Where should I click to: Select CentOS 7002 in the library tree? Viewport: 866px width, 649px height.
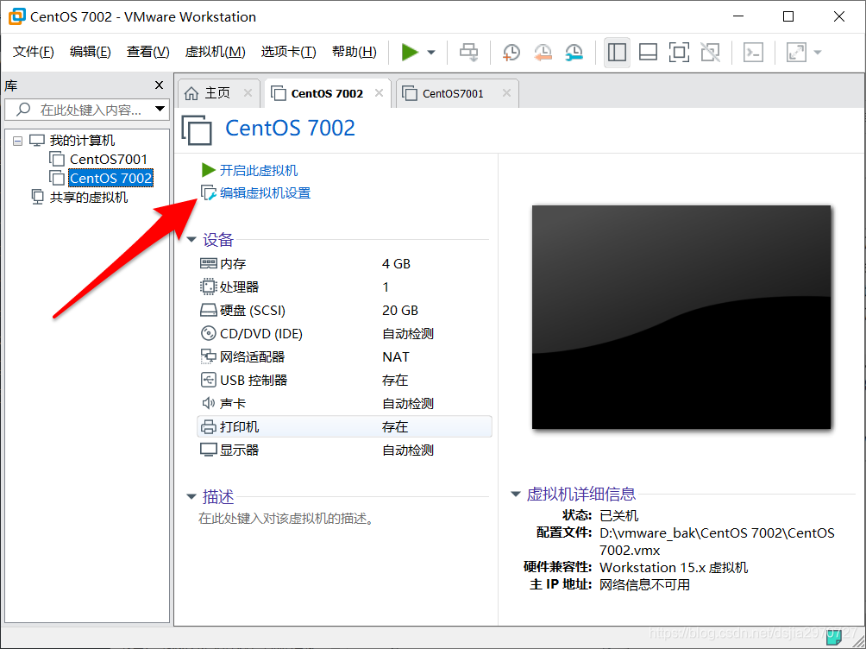click(x=110, y=178)
